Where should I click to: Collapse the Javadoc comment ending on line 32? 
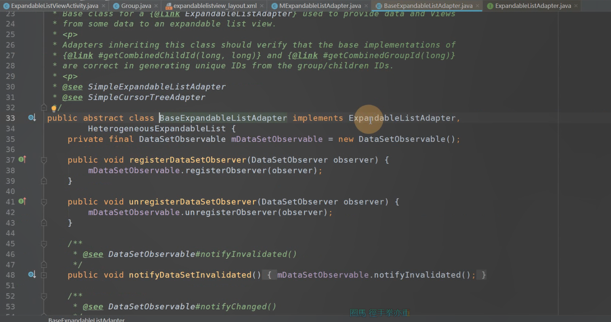[x=44, y=107]
